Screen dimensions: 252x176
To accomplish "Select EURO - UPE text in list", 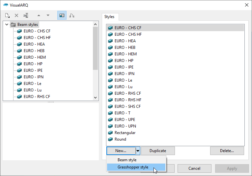I will tap(125, 120).
